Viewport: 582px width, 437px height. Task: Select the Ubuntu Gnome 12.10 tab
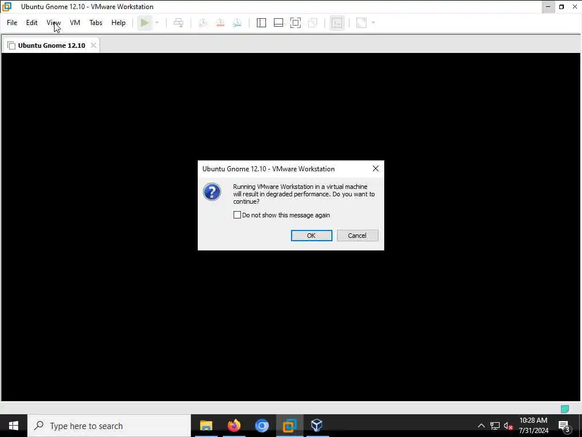[51, 46]
